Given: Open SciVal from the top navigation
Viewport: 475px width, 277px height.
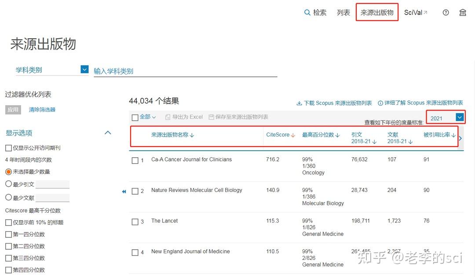Looking at the screenshot, I should (x=413, y=12).
